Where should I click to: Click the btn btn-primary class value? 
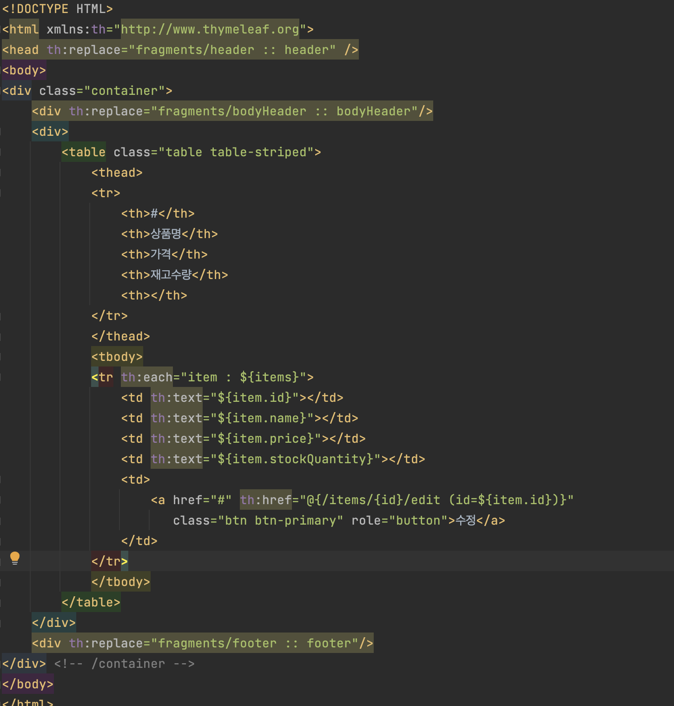coord(281,520)
